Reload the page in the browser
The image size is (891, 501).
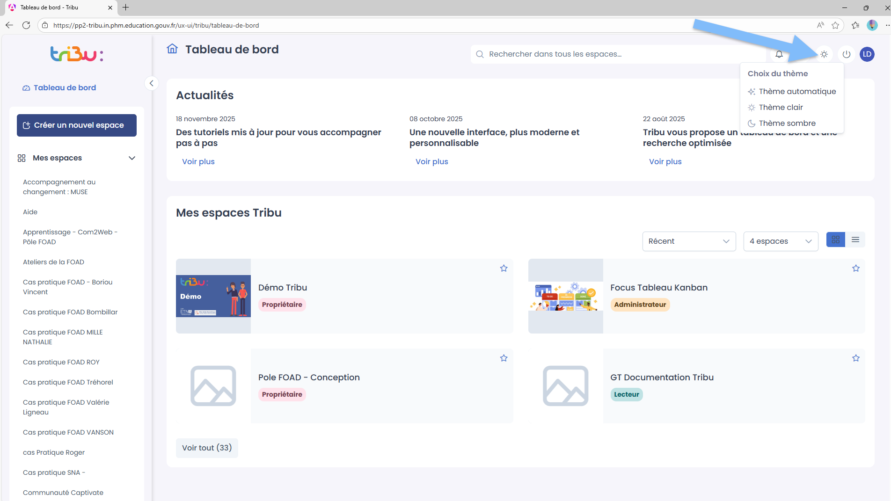point(26,25)
